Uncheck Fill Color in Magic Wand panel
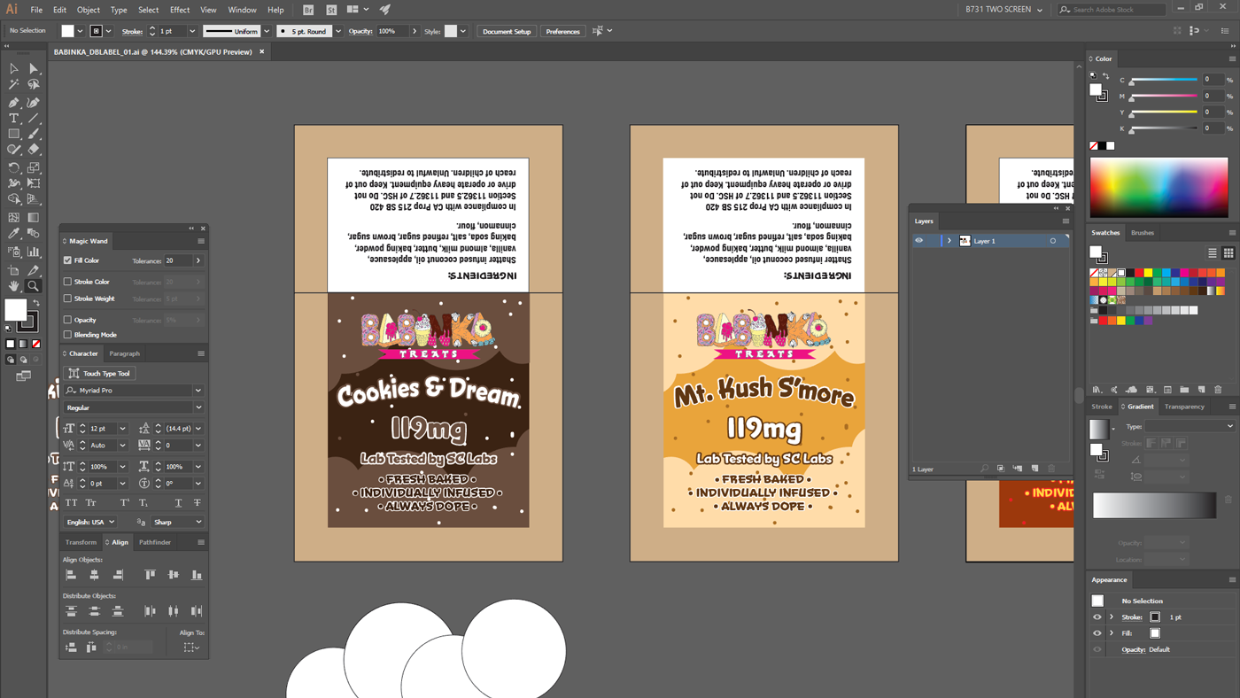Image resolution: width=1240 pixels, height=698 pixels. click(67, 260)
